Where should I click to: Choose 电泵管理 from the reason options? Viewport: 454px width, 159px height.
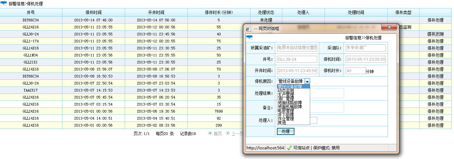point(286,111)
